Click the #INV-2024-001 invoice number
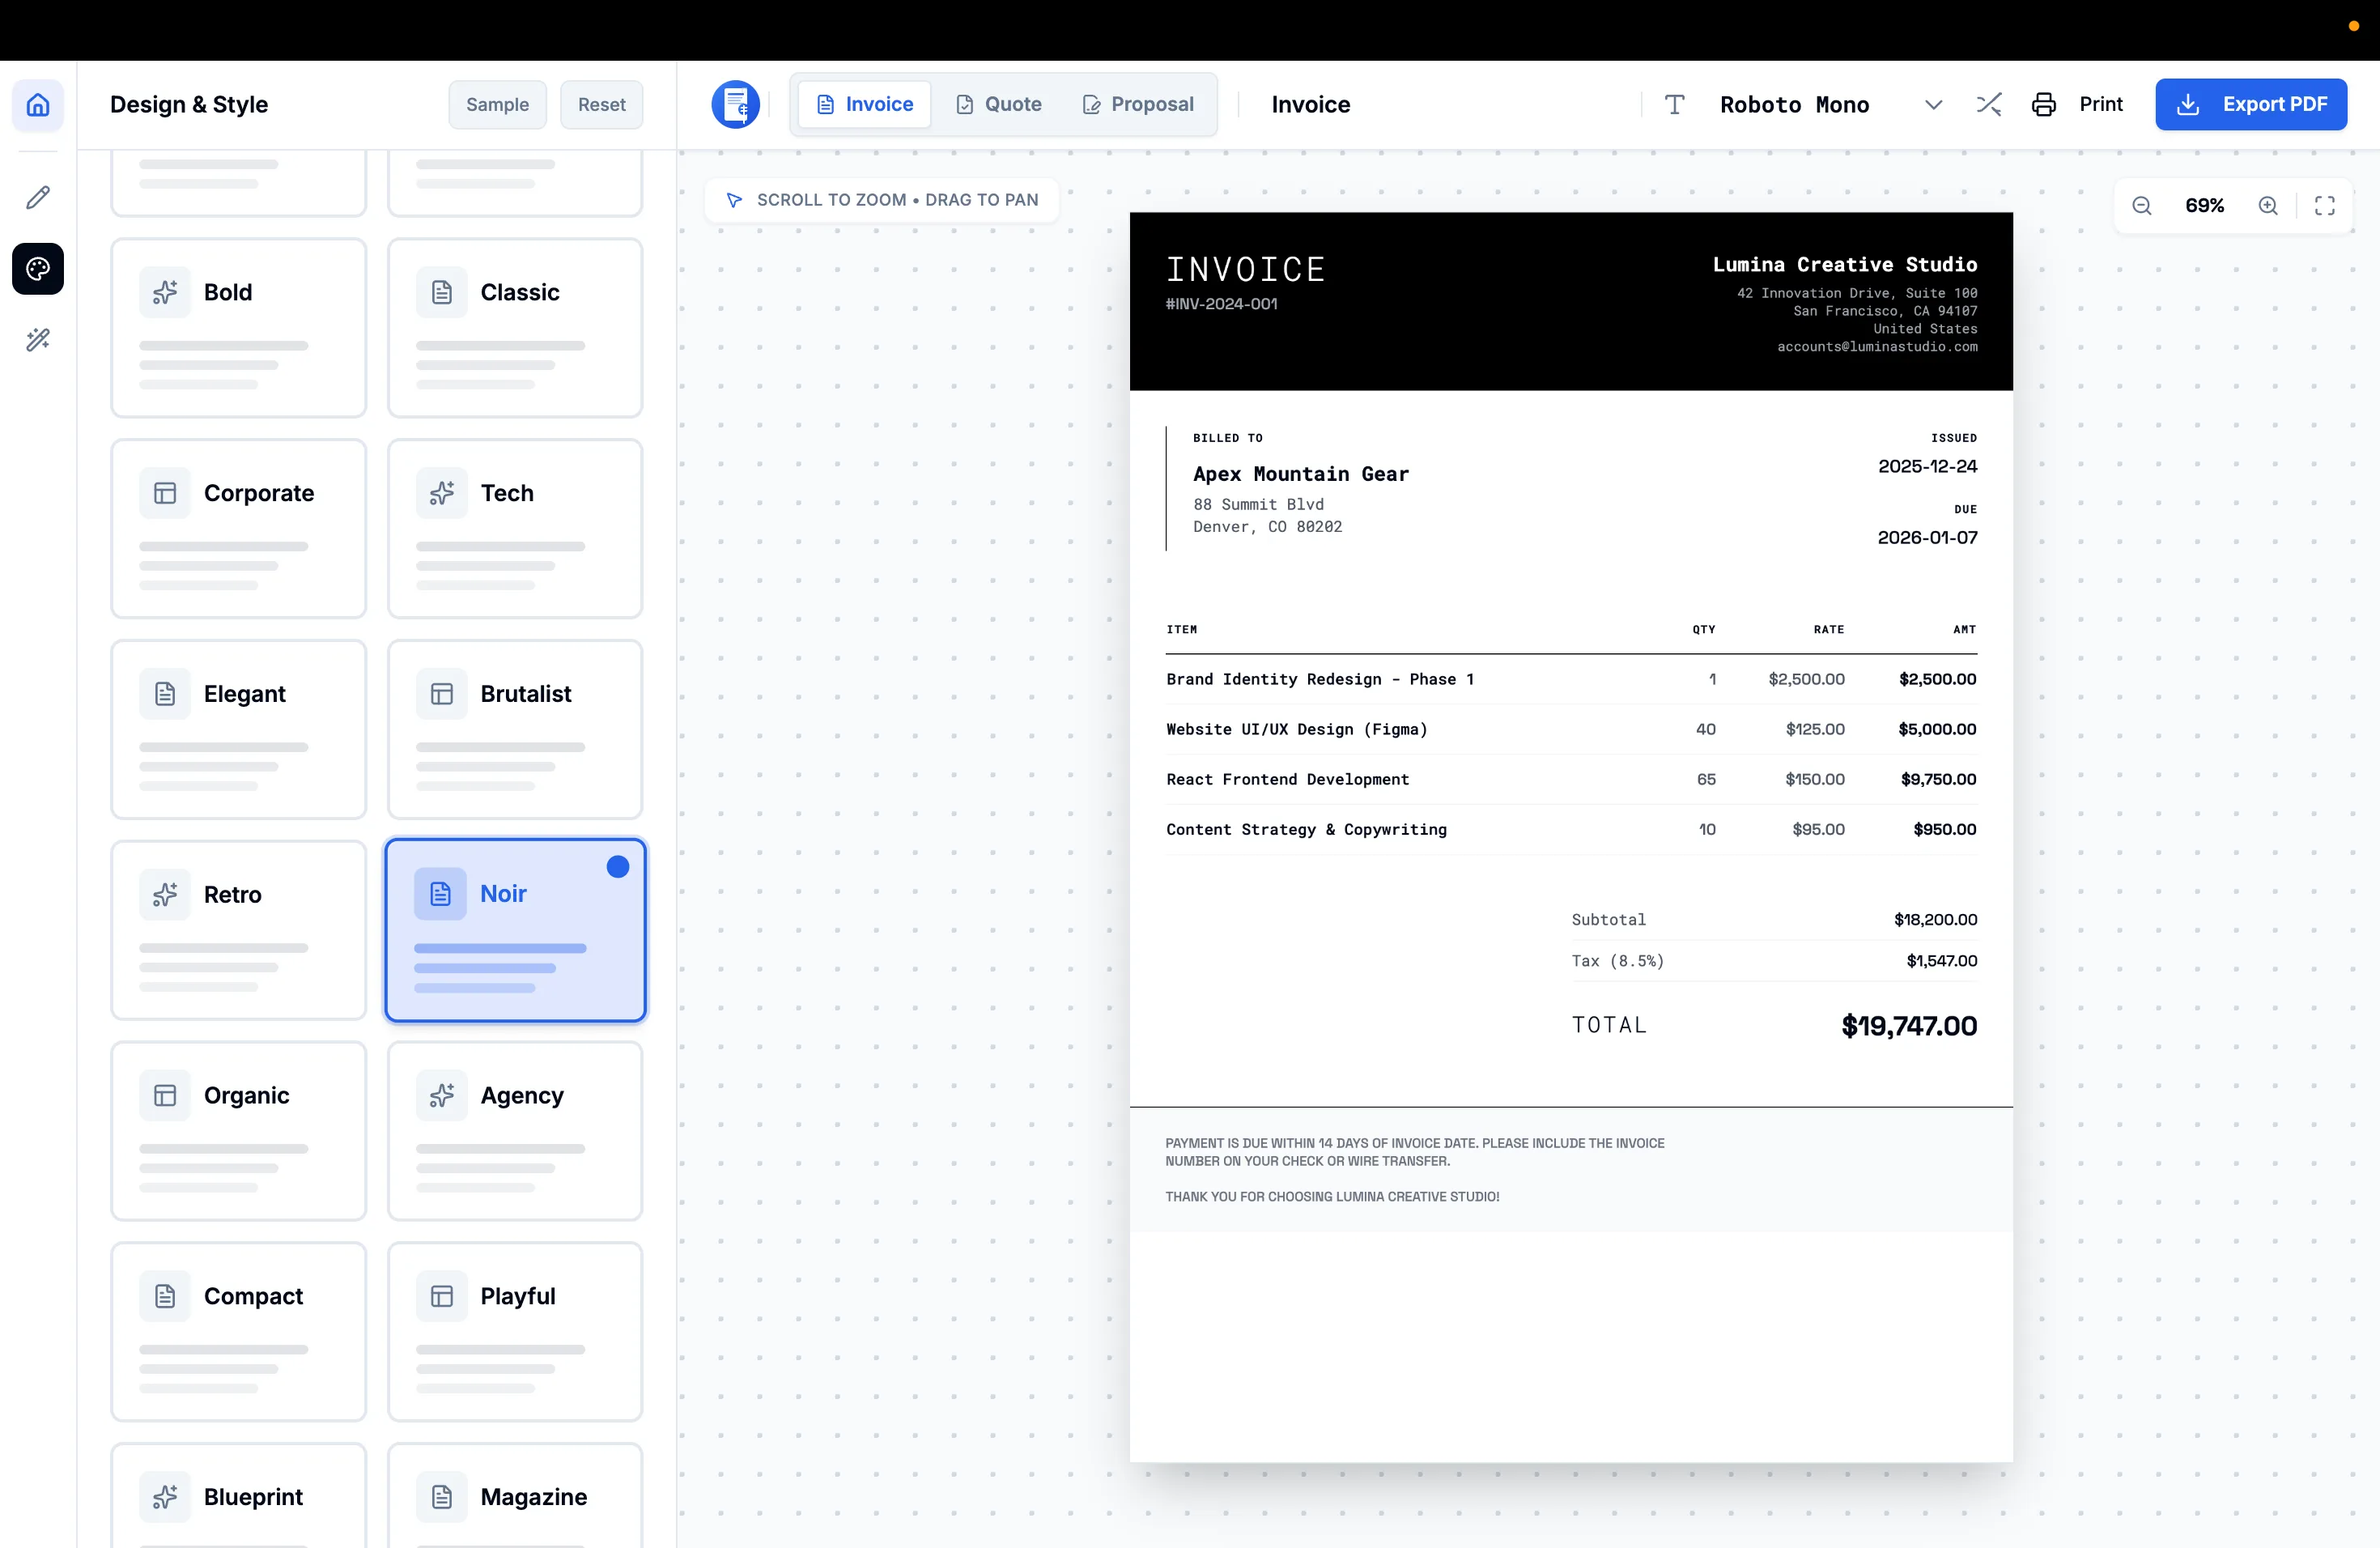The height and width of the screenshot is (1548, 2380). (1221, 304)
